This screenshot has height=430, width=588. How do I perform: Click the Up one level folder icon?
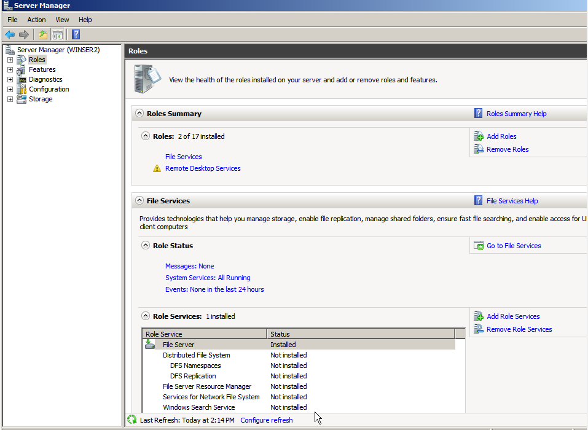coord(43,35)
